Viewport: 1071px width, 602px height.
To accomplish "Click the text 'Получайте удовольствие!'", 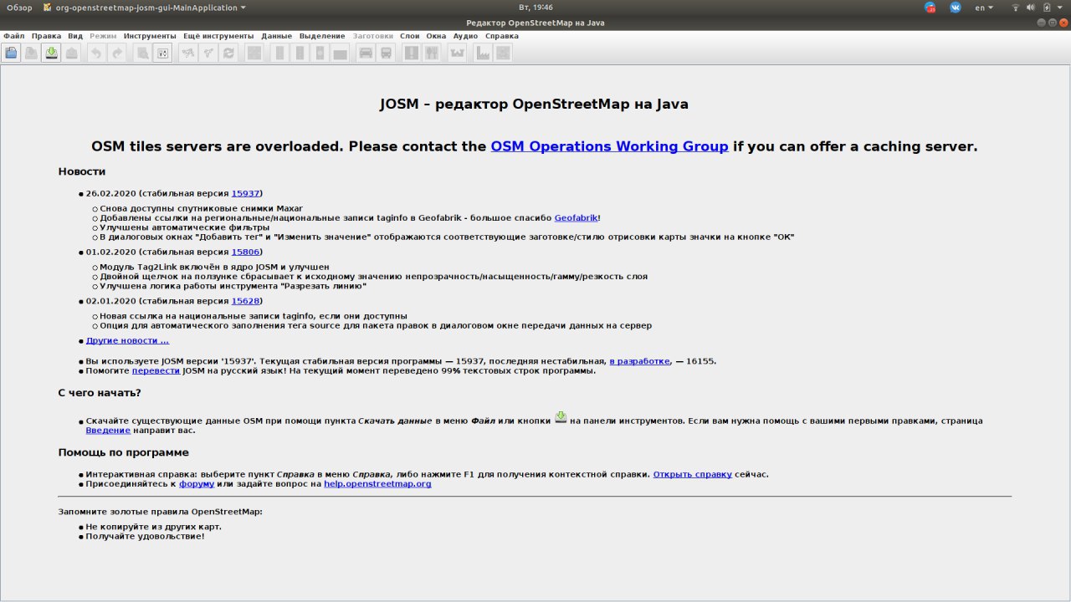I will click(x=145, y=536).
